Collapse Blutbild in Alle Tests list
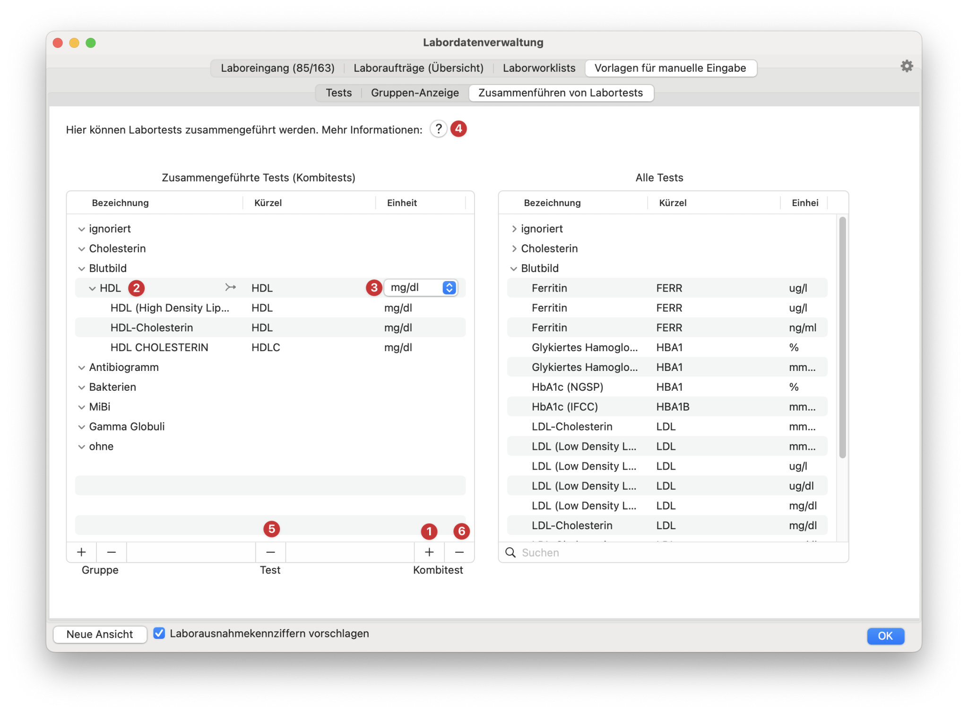968x713 pixels. coord(514,268)
